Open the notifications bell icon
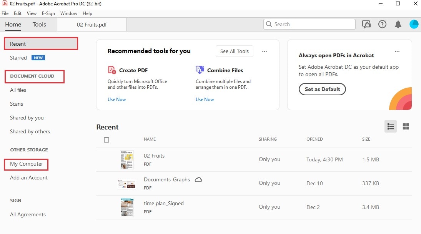Screen dimensions: 421x234 tap(398, 25)
